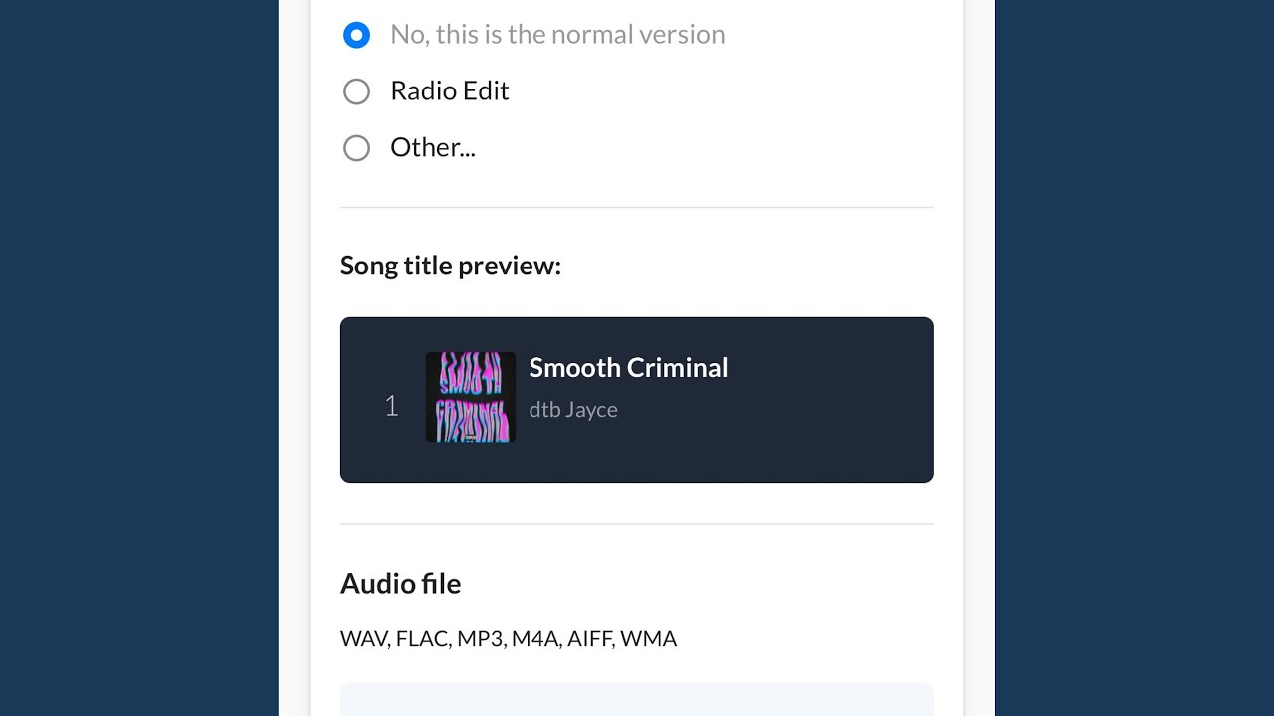
Task: Click the dtb Jayce artist name
Action: (573, 410)
